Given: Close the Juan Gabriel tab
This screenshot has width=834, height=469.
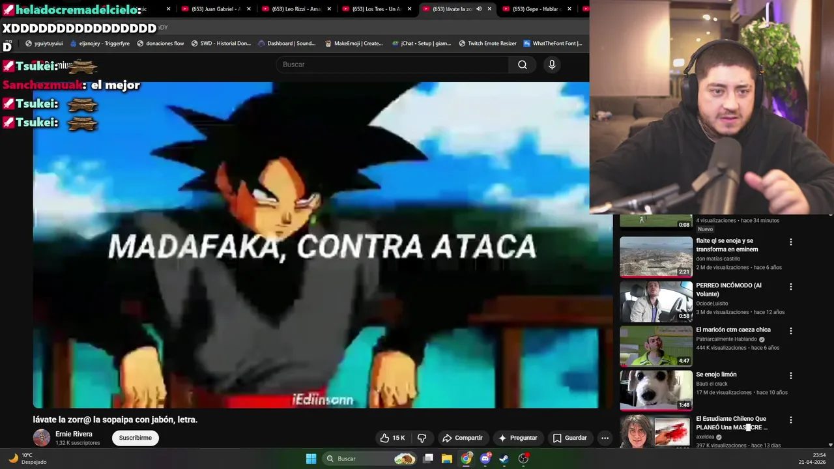Looking at the screenshot, I should 249,9.
